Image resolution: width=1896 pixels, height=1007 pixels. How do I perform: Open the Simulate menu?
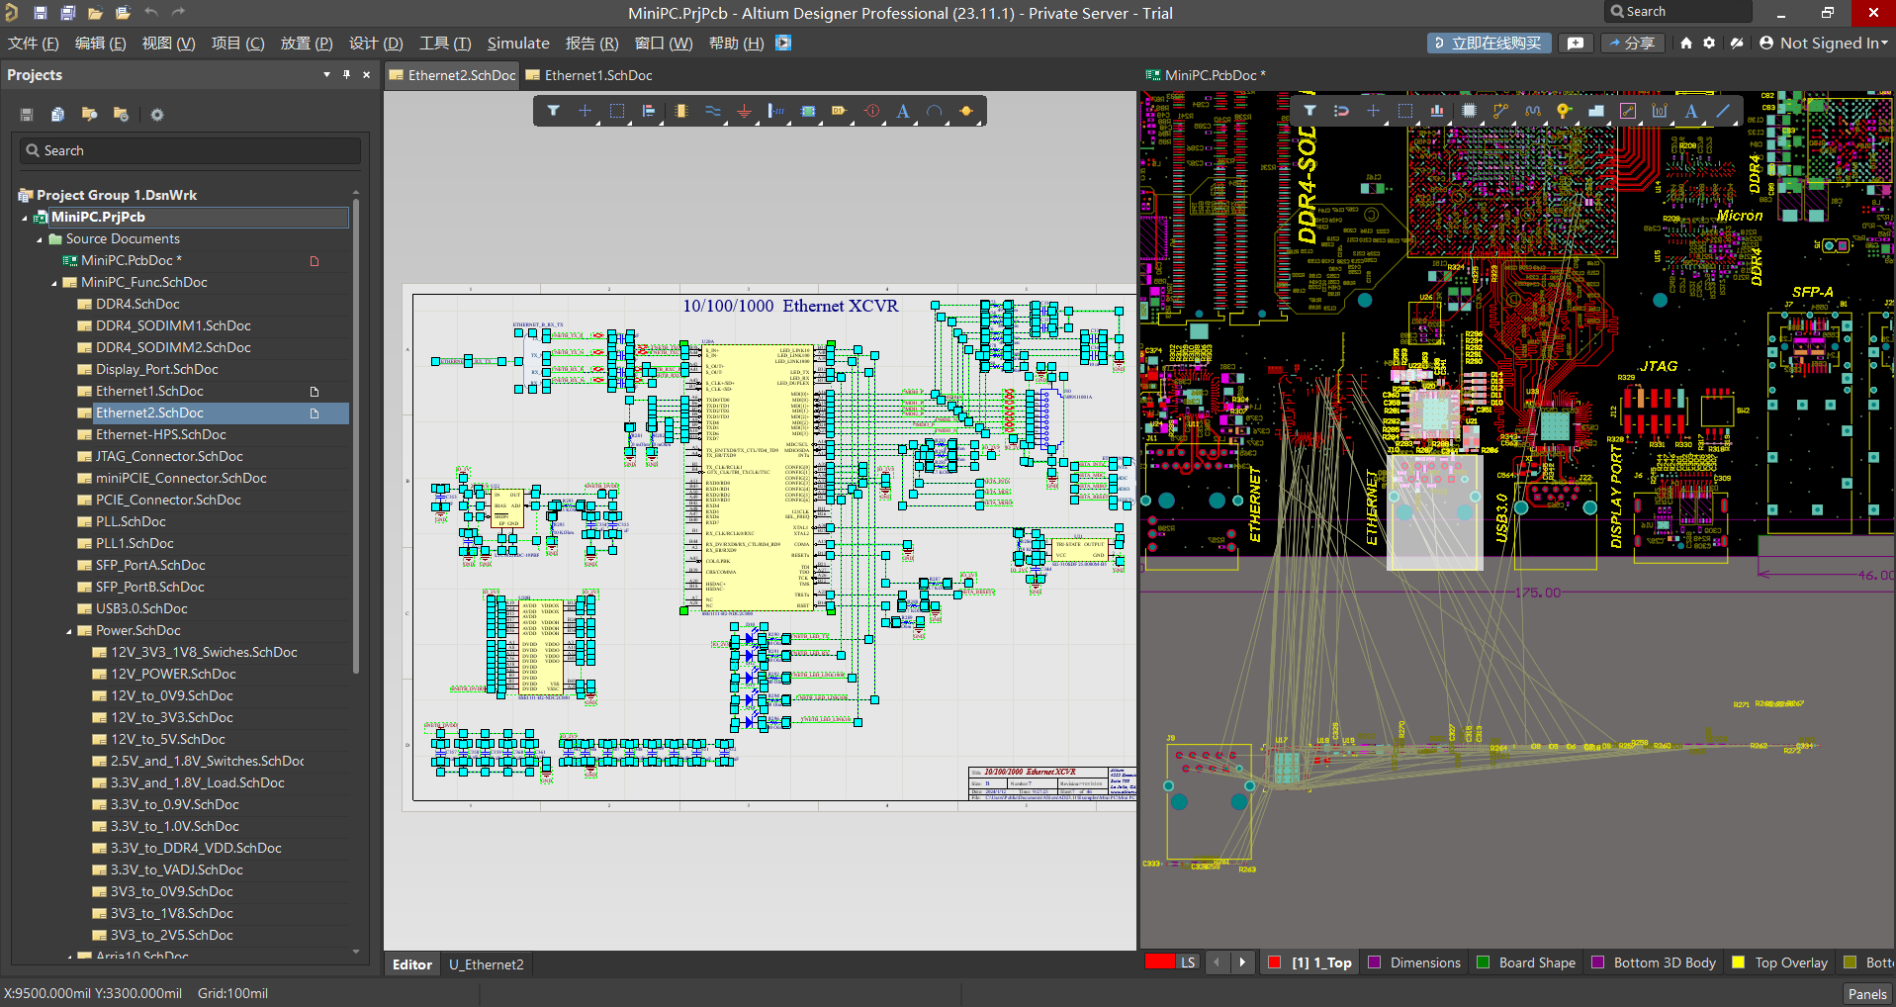click(x=517, y=44)
